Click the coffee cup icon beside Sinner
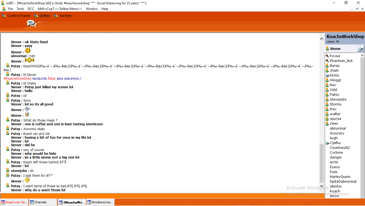The image size is (365, 206). click(361, 49)
